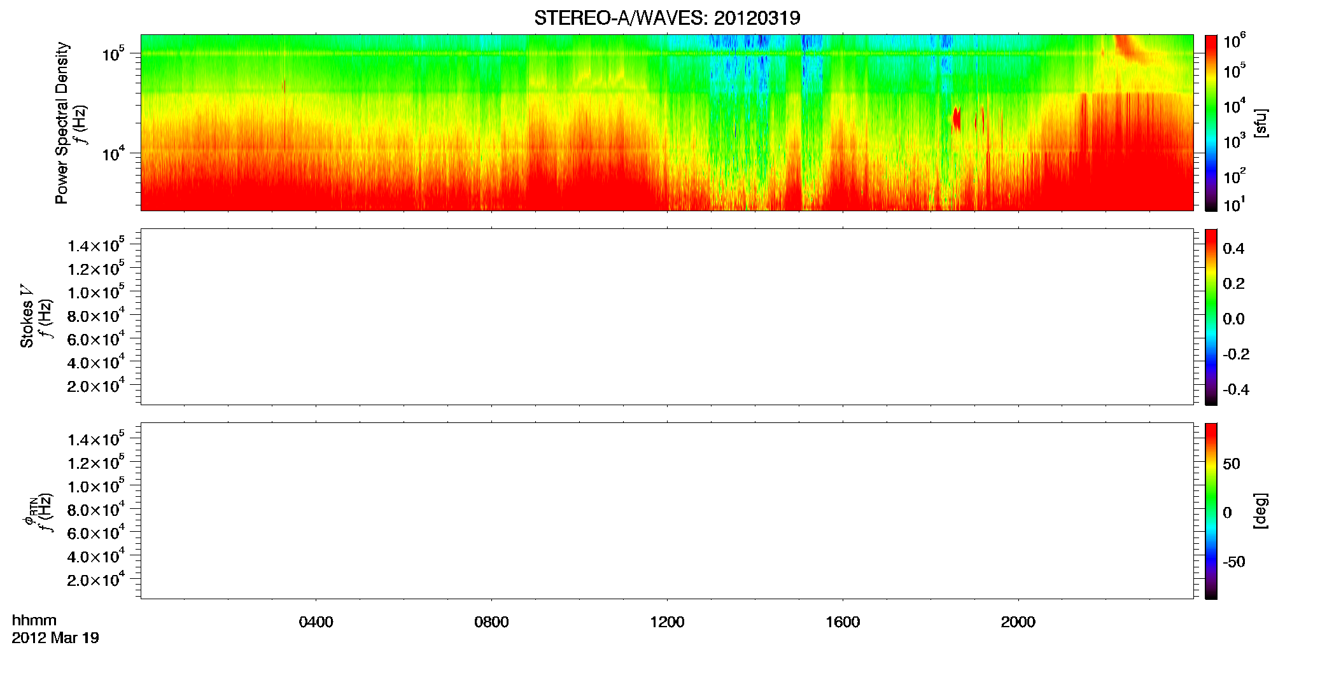Click the 0.4 label on Stokes colorbar
Screen dimensions: 1334x687
1233,249
